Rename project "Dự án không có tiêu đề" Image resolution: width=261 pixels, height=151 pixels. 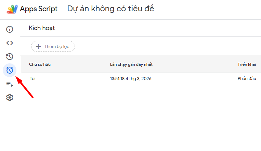tap(110, 9)
